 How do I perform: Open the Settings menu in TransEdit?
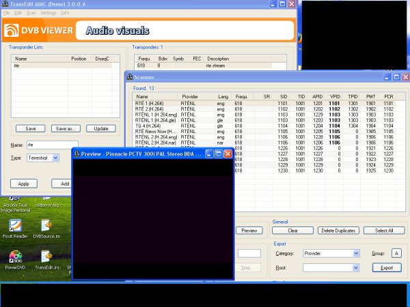click(x=49, y=13)
